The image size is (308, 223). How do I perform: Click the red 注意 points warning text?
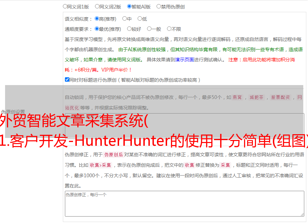click(x=180, y=65)
